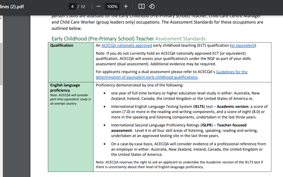Click 'Assessment Standards' light green heading text
The image size is (283, 177).
point(181,39)
